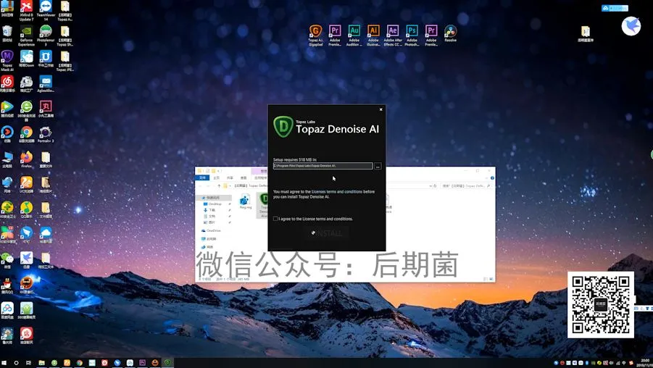Open Tencent QQ penguin desktop icon
The width and height of the screenshot is (653, 368).
pos(7,285)
